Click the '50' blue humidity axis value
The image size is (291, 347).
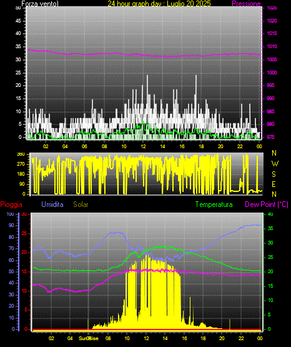coord(11,271)
